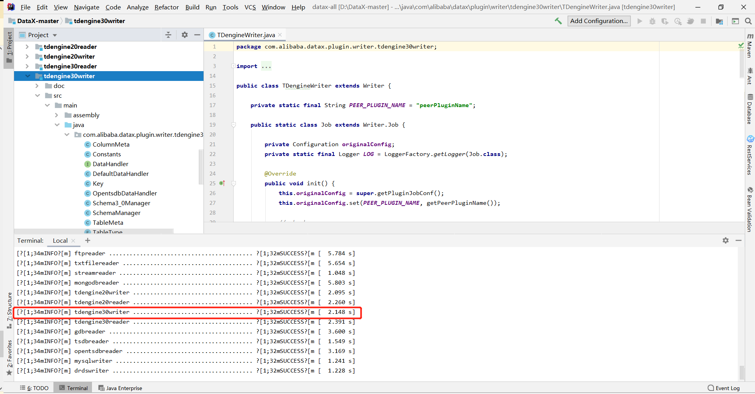
Task: Collapse the src folder
Action: pyautogui.click(x=38, y=95)
